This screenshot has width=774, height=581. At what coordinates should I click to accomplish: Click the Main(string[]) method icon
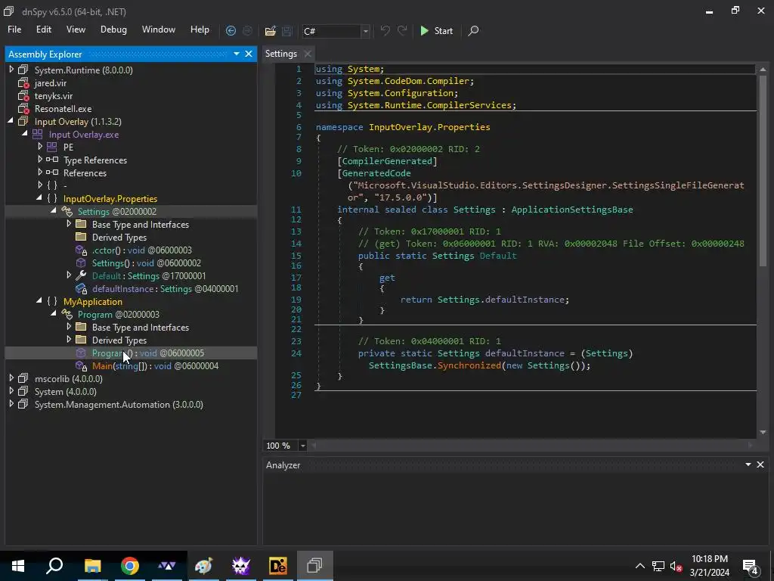(x=81, y=365)
